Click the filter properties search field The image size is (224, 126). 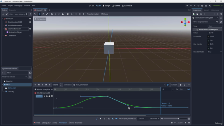(205, 22)
